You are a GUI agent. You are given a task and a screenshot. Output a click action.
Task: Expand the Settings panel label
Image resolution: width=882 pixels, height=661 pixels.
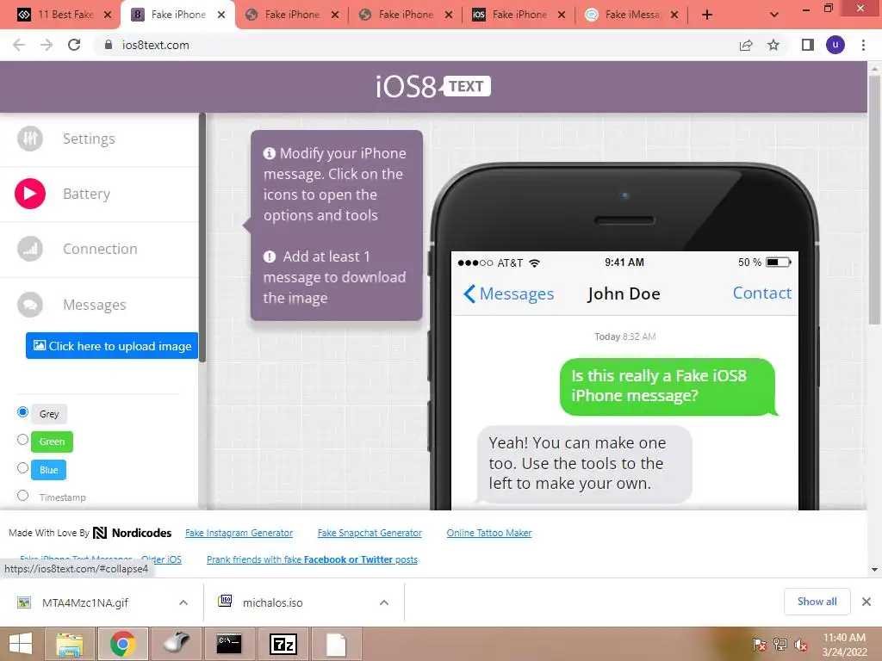coord(89,139)
